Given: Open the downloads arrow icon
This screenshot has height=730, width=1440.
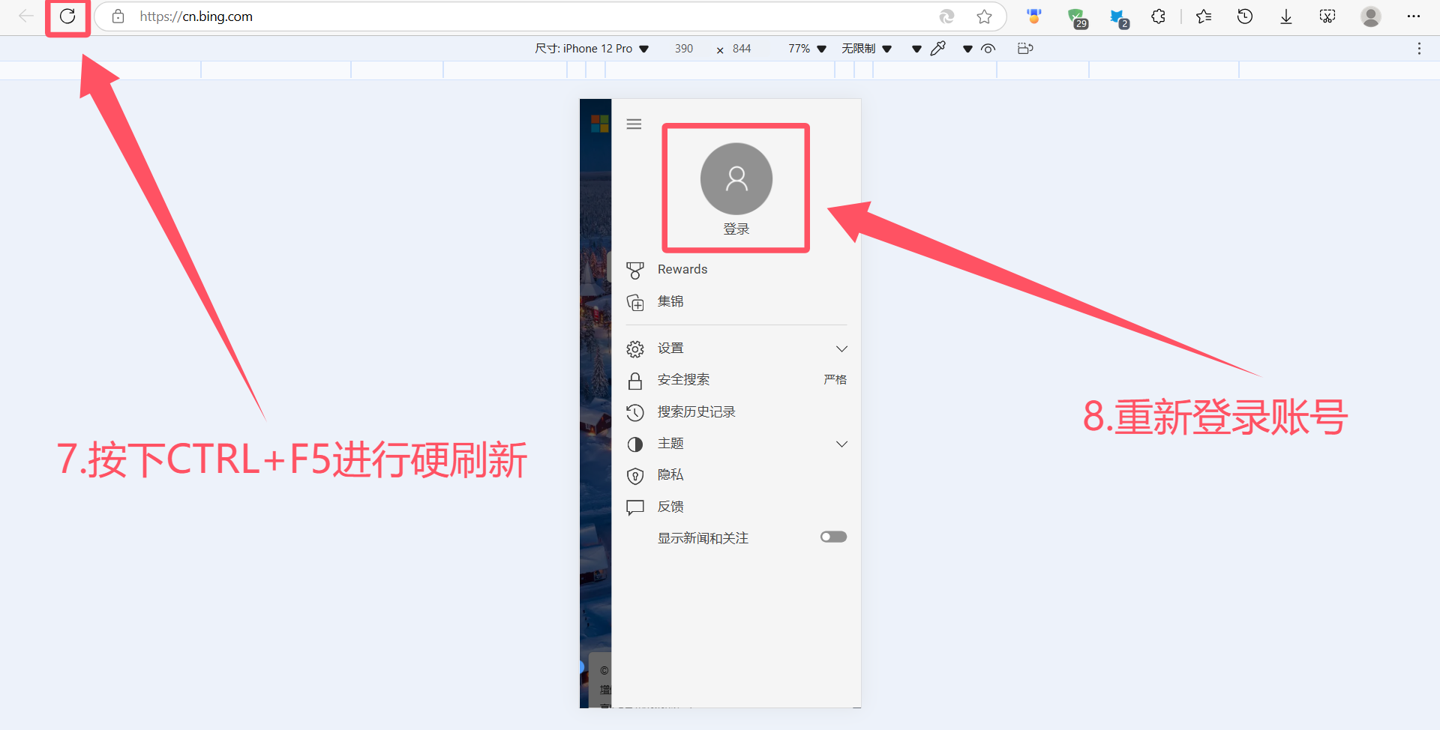Looking at the screenshot, I should pos(1286,16).
